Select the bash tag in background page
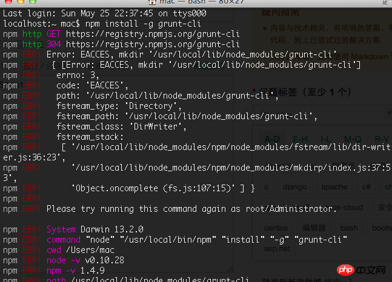Image resolution: width=392 pixels, height=282 pixels. click(349, 228)
